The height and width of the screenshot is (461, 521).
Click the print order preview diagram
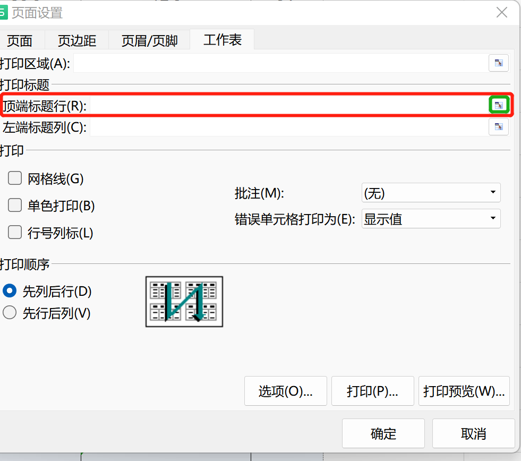(184, 302)
